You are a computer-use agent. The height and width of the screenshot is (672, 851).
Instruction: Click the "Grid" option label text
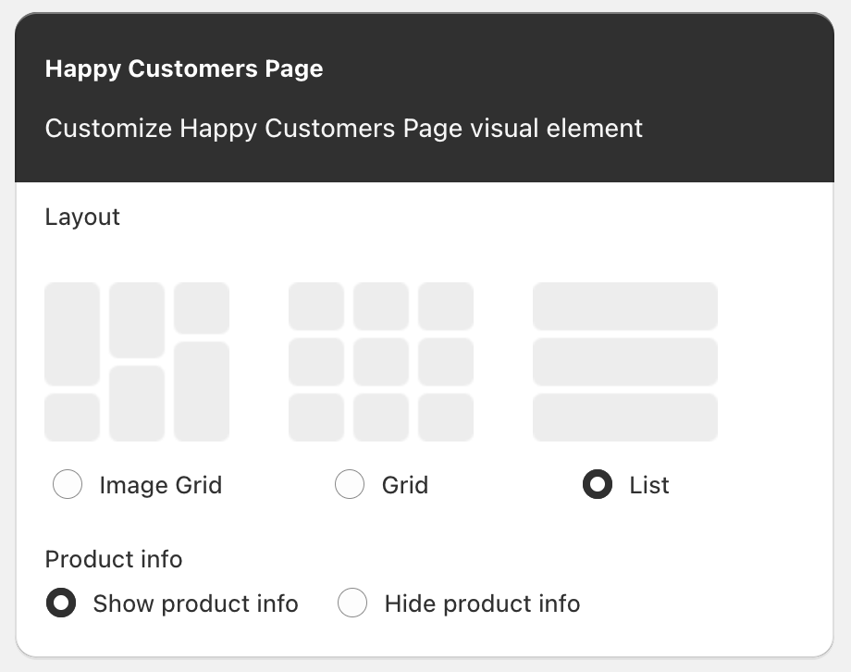point(404,485)
